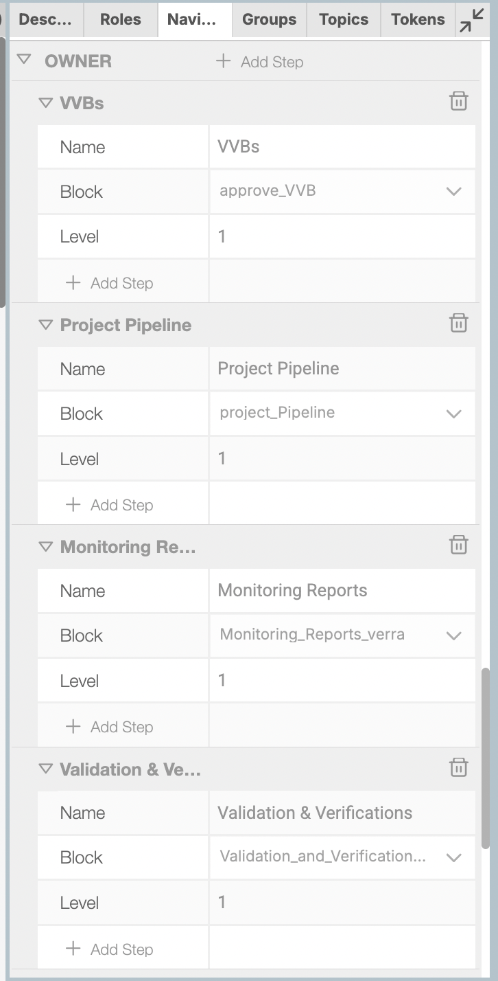Collapse the panel using the shrink arrows icon
This screenshot has height=981, width=498.
pyautogui.click(x=472, y=19)
